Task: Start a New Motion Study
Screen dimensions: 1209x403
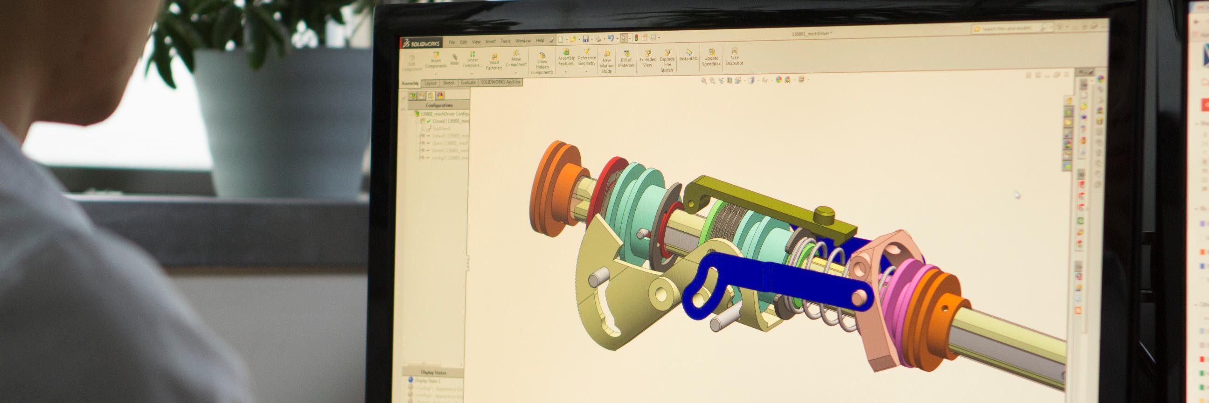Action: tap(606, 62)
